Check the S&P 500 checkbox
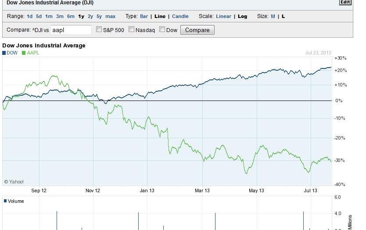366x230 pixels. click(99, 29)
